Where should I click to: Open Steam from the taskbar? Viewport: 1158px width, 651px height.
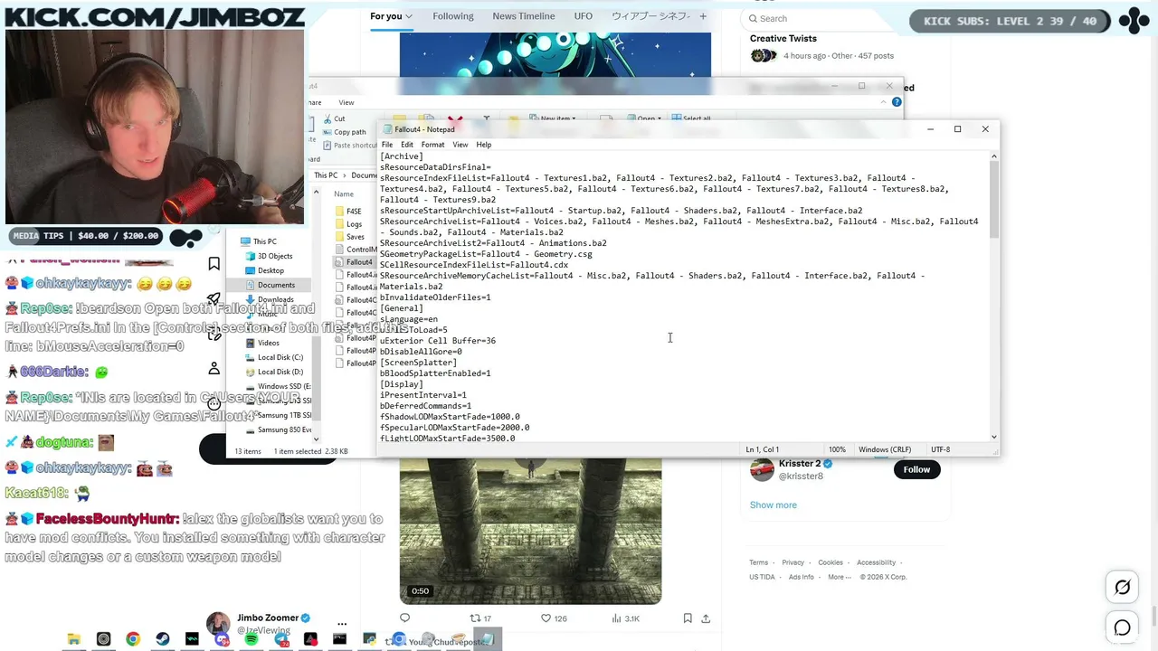click(x=163, y=639)
